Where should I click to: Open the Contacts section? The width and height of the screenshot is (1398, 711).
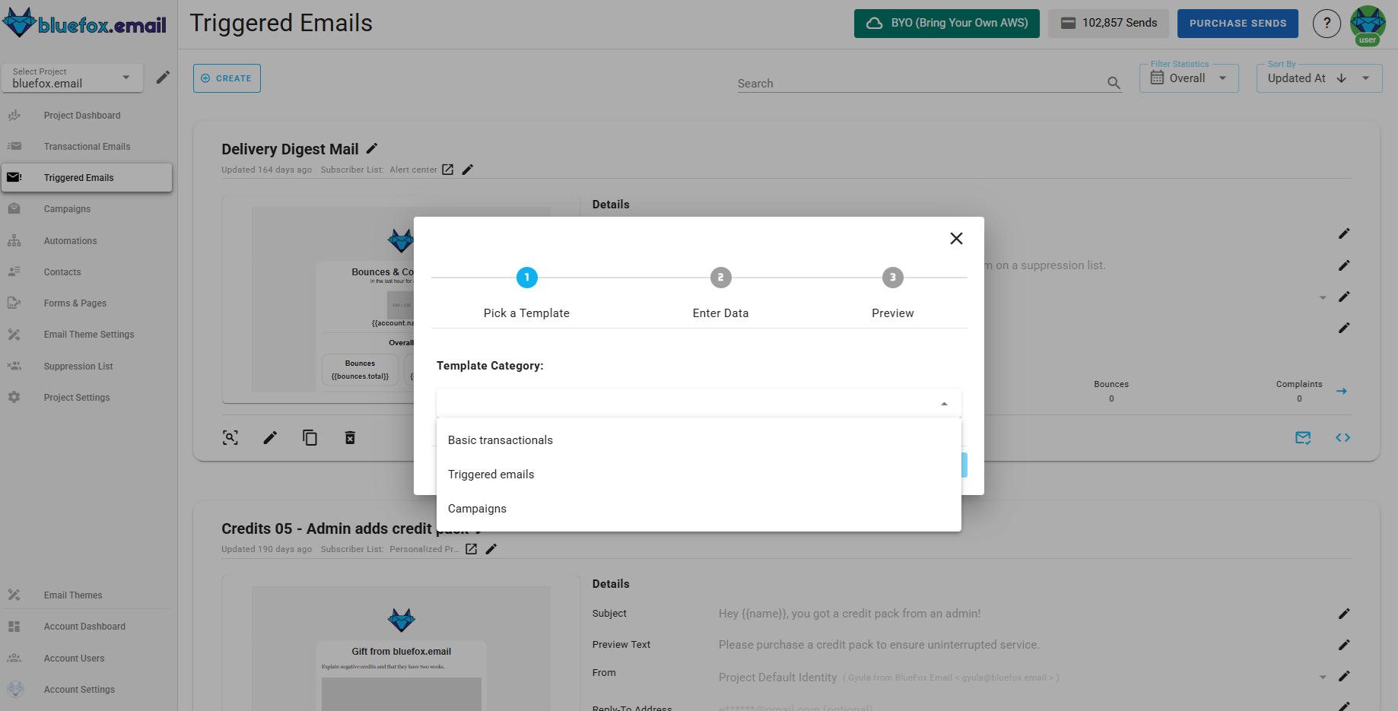(x=62, y=271)
